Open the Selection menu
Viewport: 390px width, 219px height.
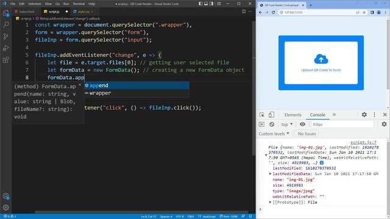[x=35, y=4]
